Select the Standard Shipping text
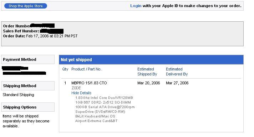 18,95
